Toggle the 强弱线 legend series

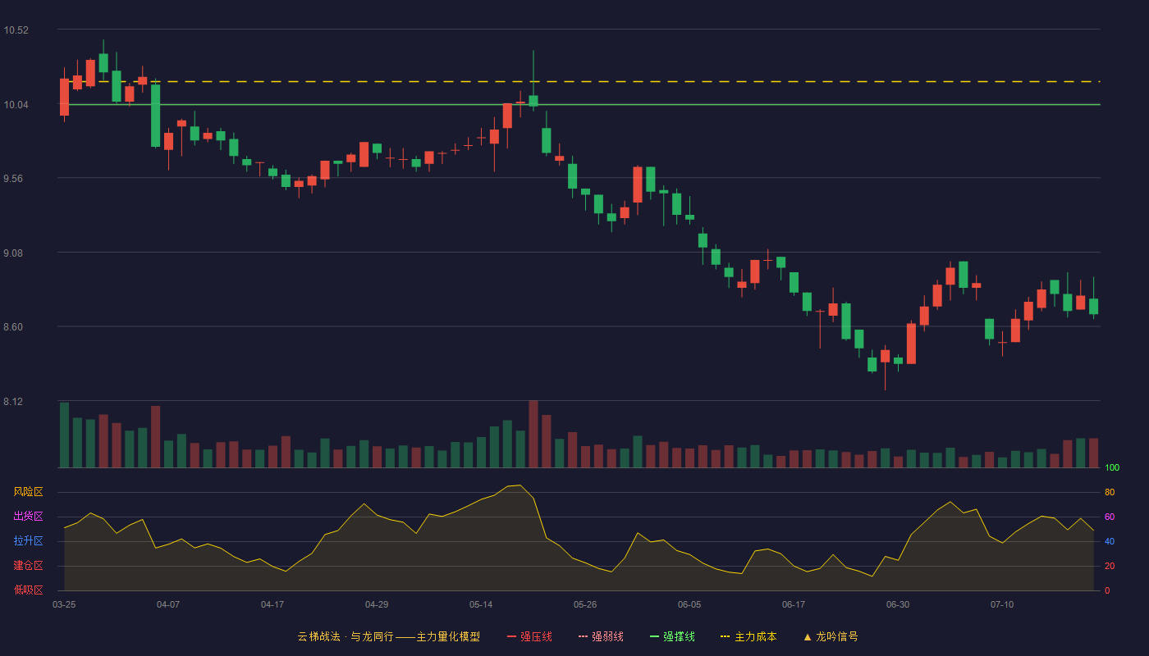pyautogui.click(x=601, y=636)
